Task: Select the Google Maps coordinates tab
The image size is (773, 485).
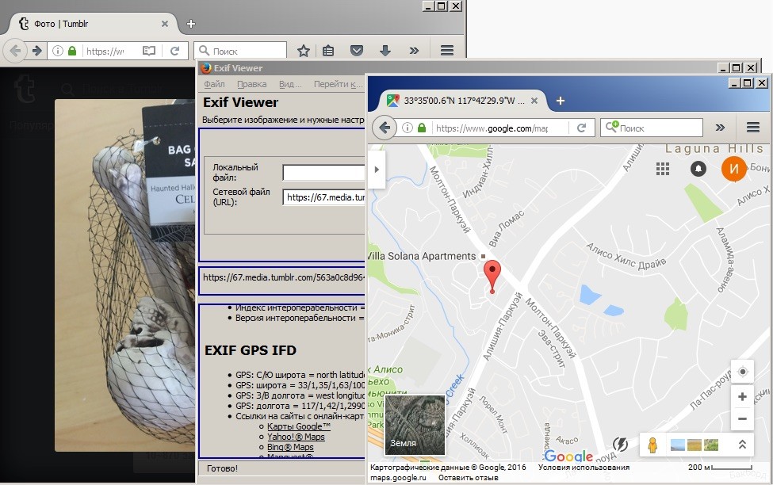Action: click(462, 101)
